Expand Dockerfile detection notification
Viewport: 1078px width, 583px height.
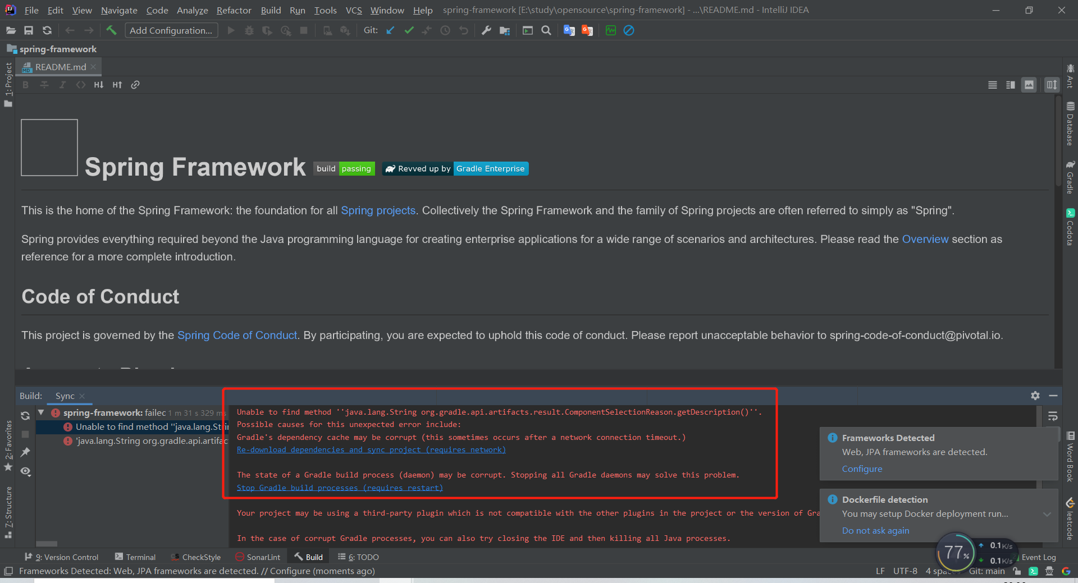[1047, 514]
